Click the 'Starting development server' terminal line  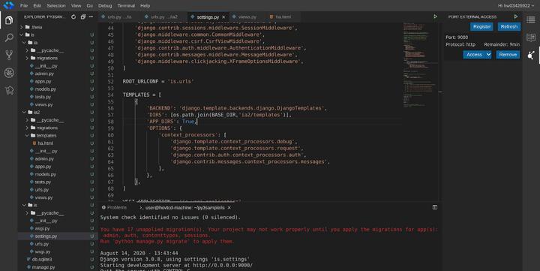(x=176, y=265)
